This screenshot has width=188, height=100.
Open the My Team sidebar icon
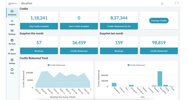click(12, 40)
